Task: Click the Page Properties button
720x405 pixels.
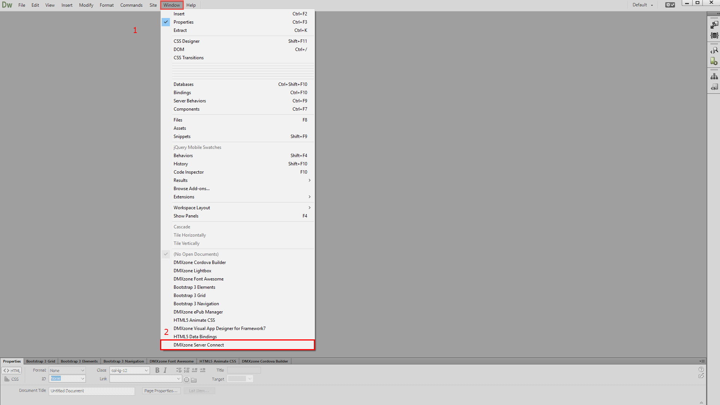Action: pyautogui.click(x=161, y=391)
